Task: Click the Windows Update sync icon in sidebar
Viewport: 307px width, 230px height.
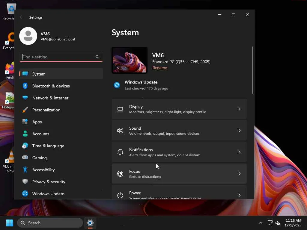Action: point(25,194)
